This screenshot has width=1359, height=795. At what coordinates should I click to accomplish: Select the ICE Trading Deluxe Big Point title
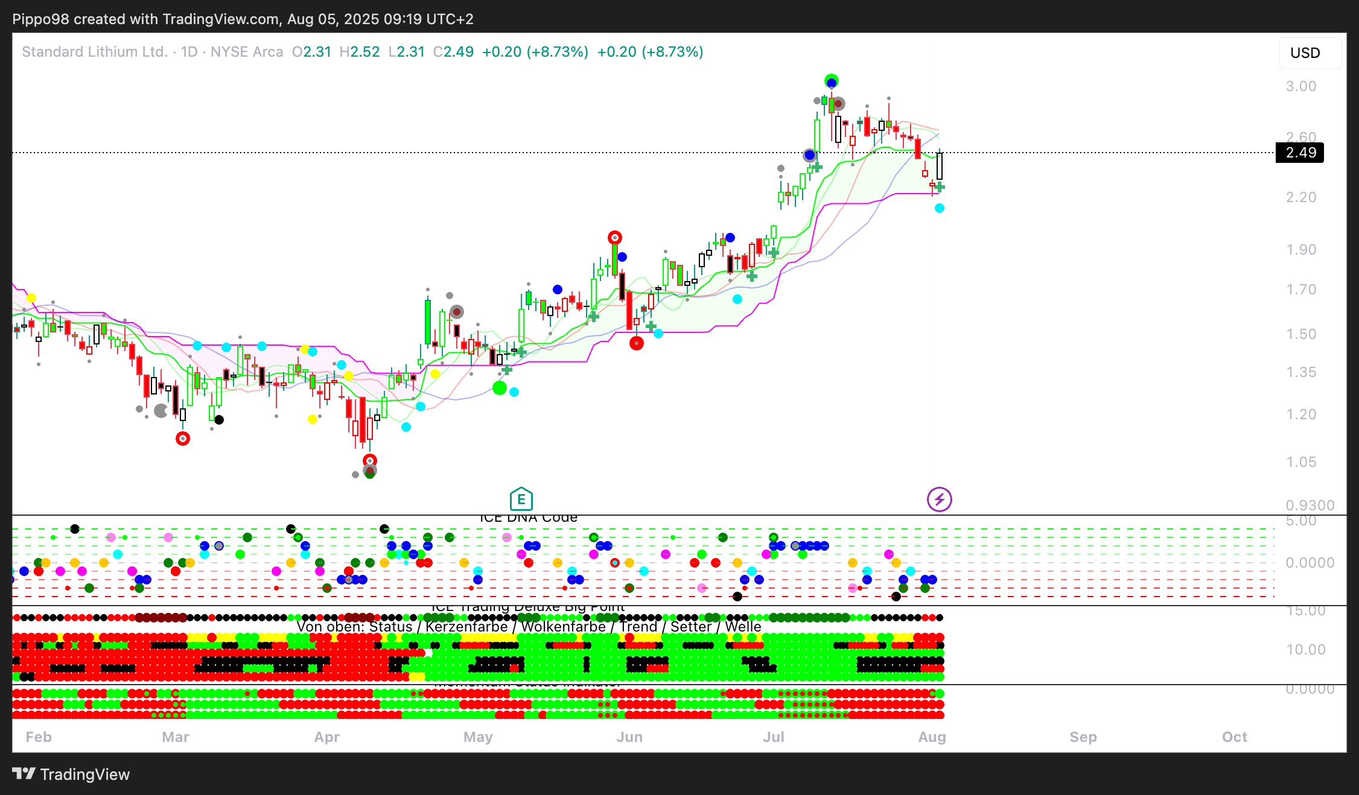point(528,607)
